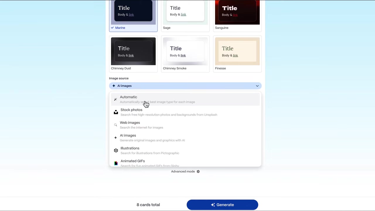
Task: Open the Image source AI images combo box
Action: click(185, 86)
